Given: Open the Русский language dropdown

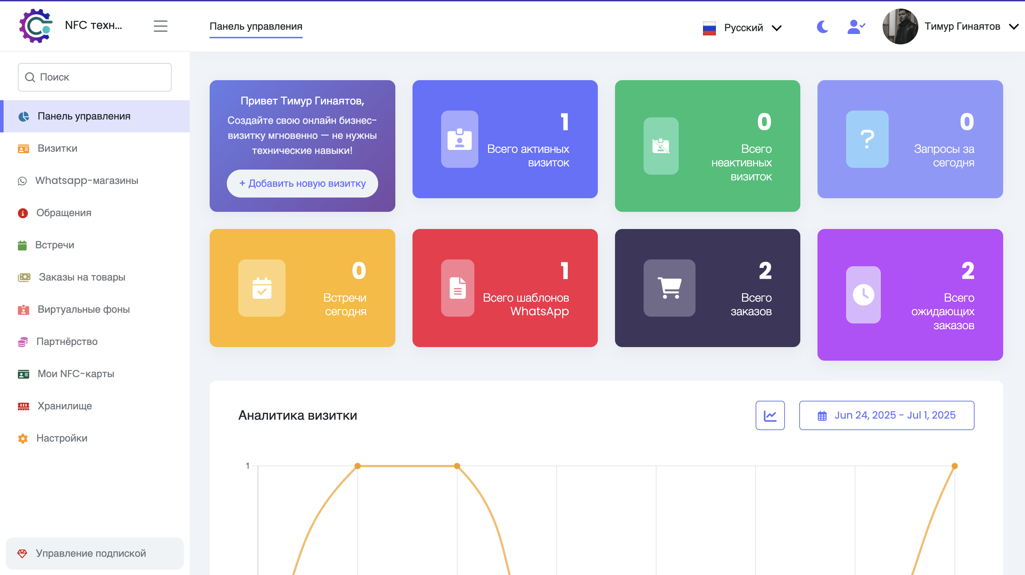Looking at the screenshot, I should (x=743, y=28).
